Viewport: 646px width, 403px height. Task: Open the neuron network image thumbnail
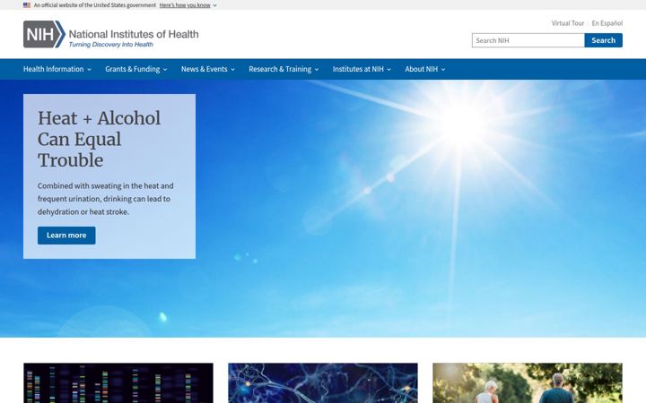[x=323, y=383]
